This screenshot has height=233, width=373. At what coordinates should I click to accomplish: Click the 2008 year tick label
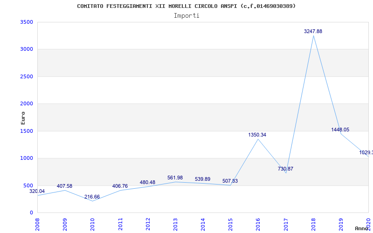point(37,224)
